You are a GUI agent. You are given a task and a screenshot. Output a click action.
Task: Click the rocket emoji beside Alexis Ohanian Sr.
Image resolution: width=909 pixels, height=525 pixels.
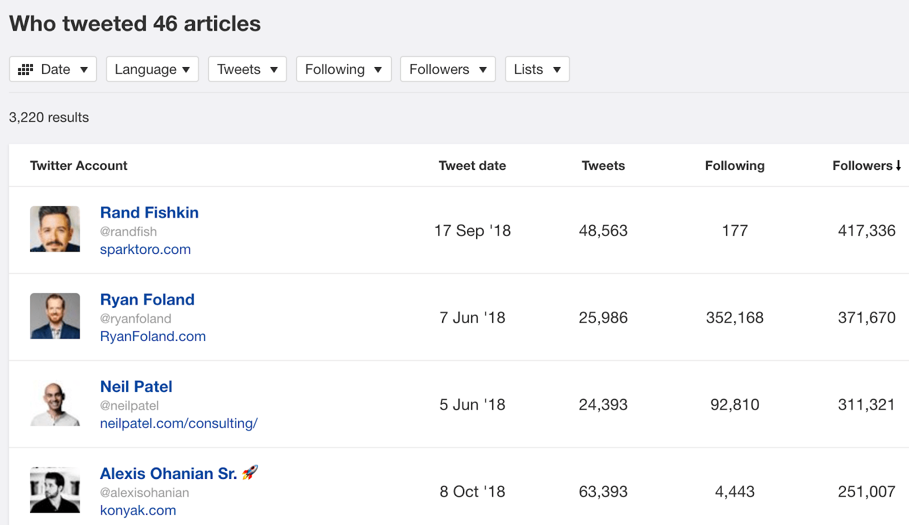click(250, 472)
